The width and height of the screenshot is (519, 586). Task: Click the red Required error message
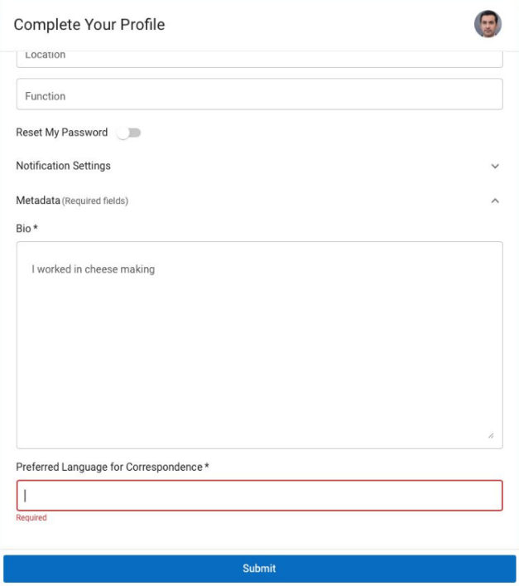point(31,518)
